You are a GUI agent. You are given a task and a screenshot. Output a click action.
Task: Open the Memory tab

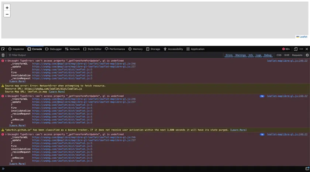136,49
